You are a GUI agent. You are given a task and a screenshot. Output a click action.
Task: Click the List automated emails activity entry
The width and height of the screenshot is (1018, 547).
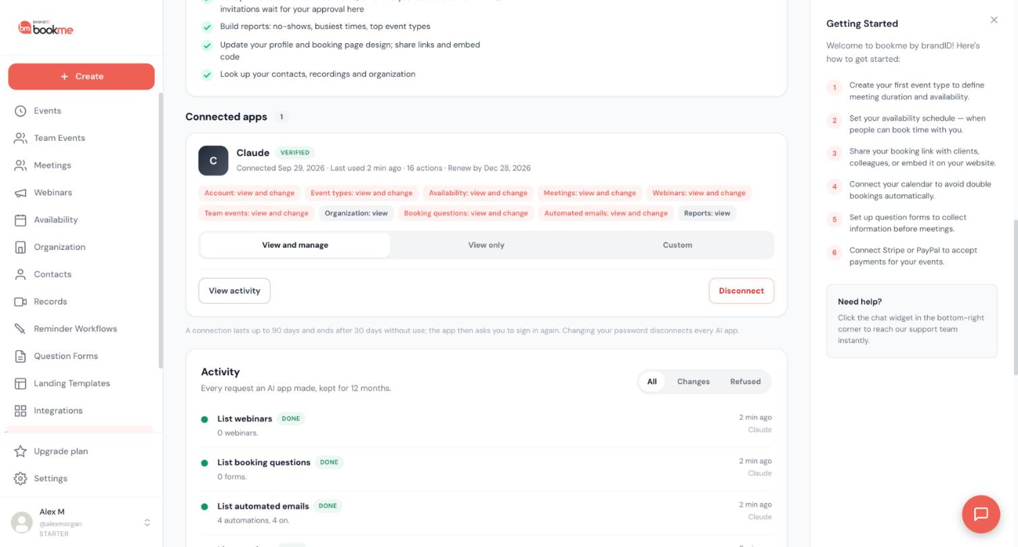486,513
